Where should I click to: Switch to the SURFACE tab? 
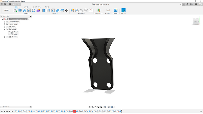click(26, 7)
